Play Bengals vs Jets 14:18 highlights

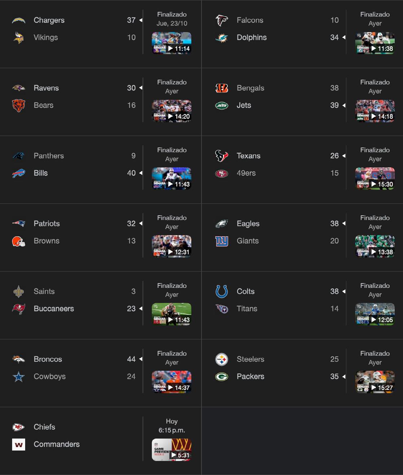(375, 111)
